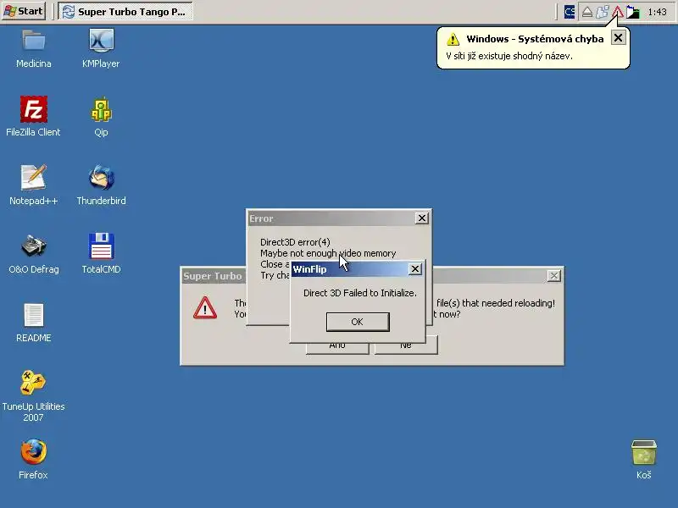678x508 pixels.
Task: Click the WinFlip dialog title bar
Action: pos(358,269)
